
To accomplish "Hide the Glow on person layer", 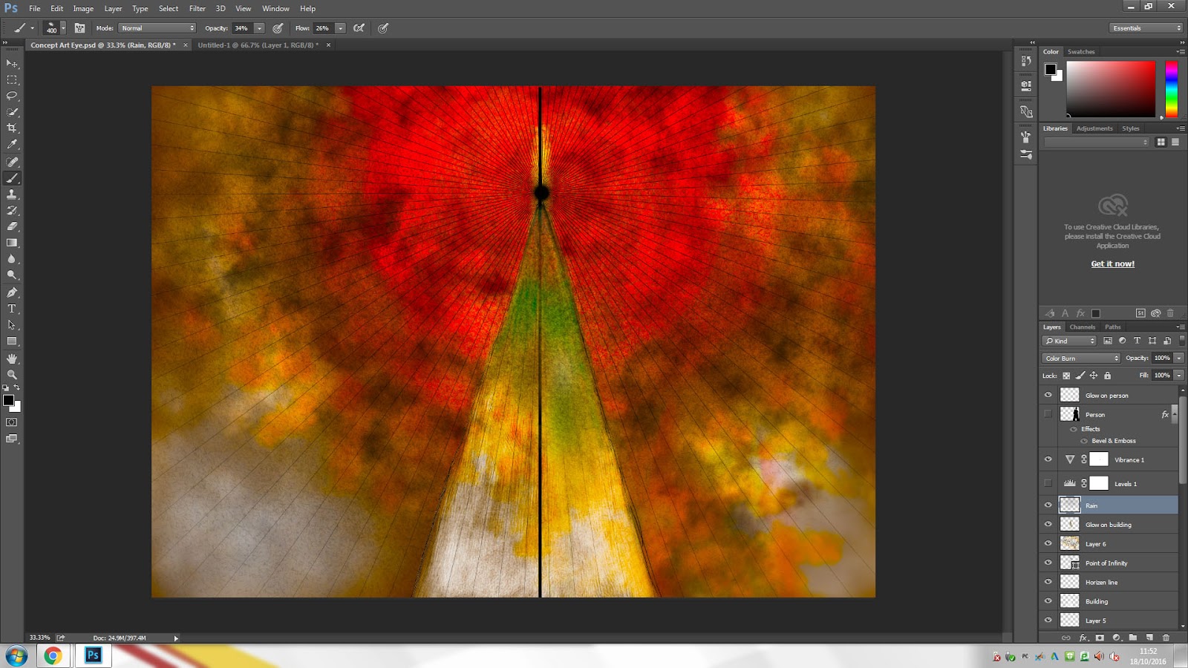I will pyautogui.click(x=1048, y=395).
